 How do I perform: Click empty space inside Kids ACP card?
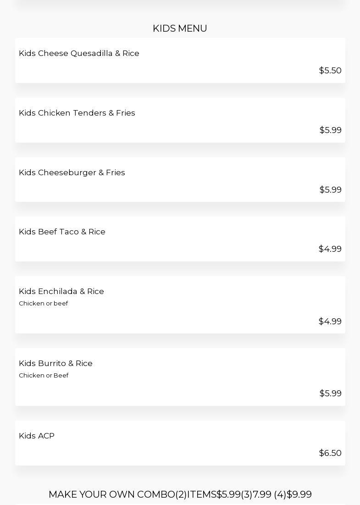click(x=183, y=445)
